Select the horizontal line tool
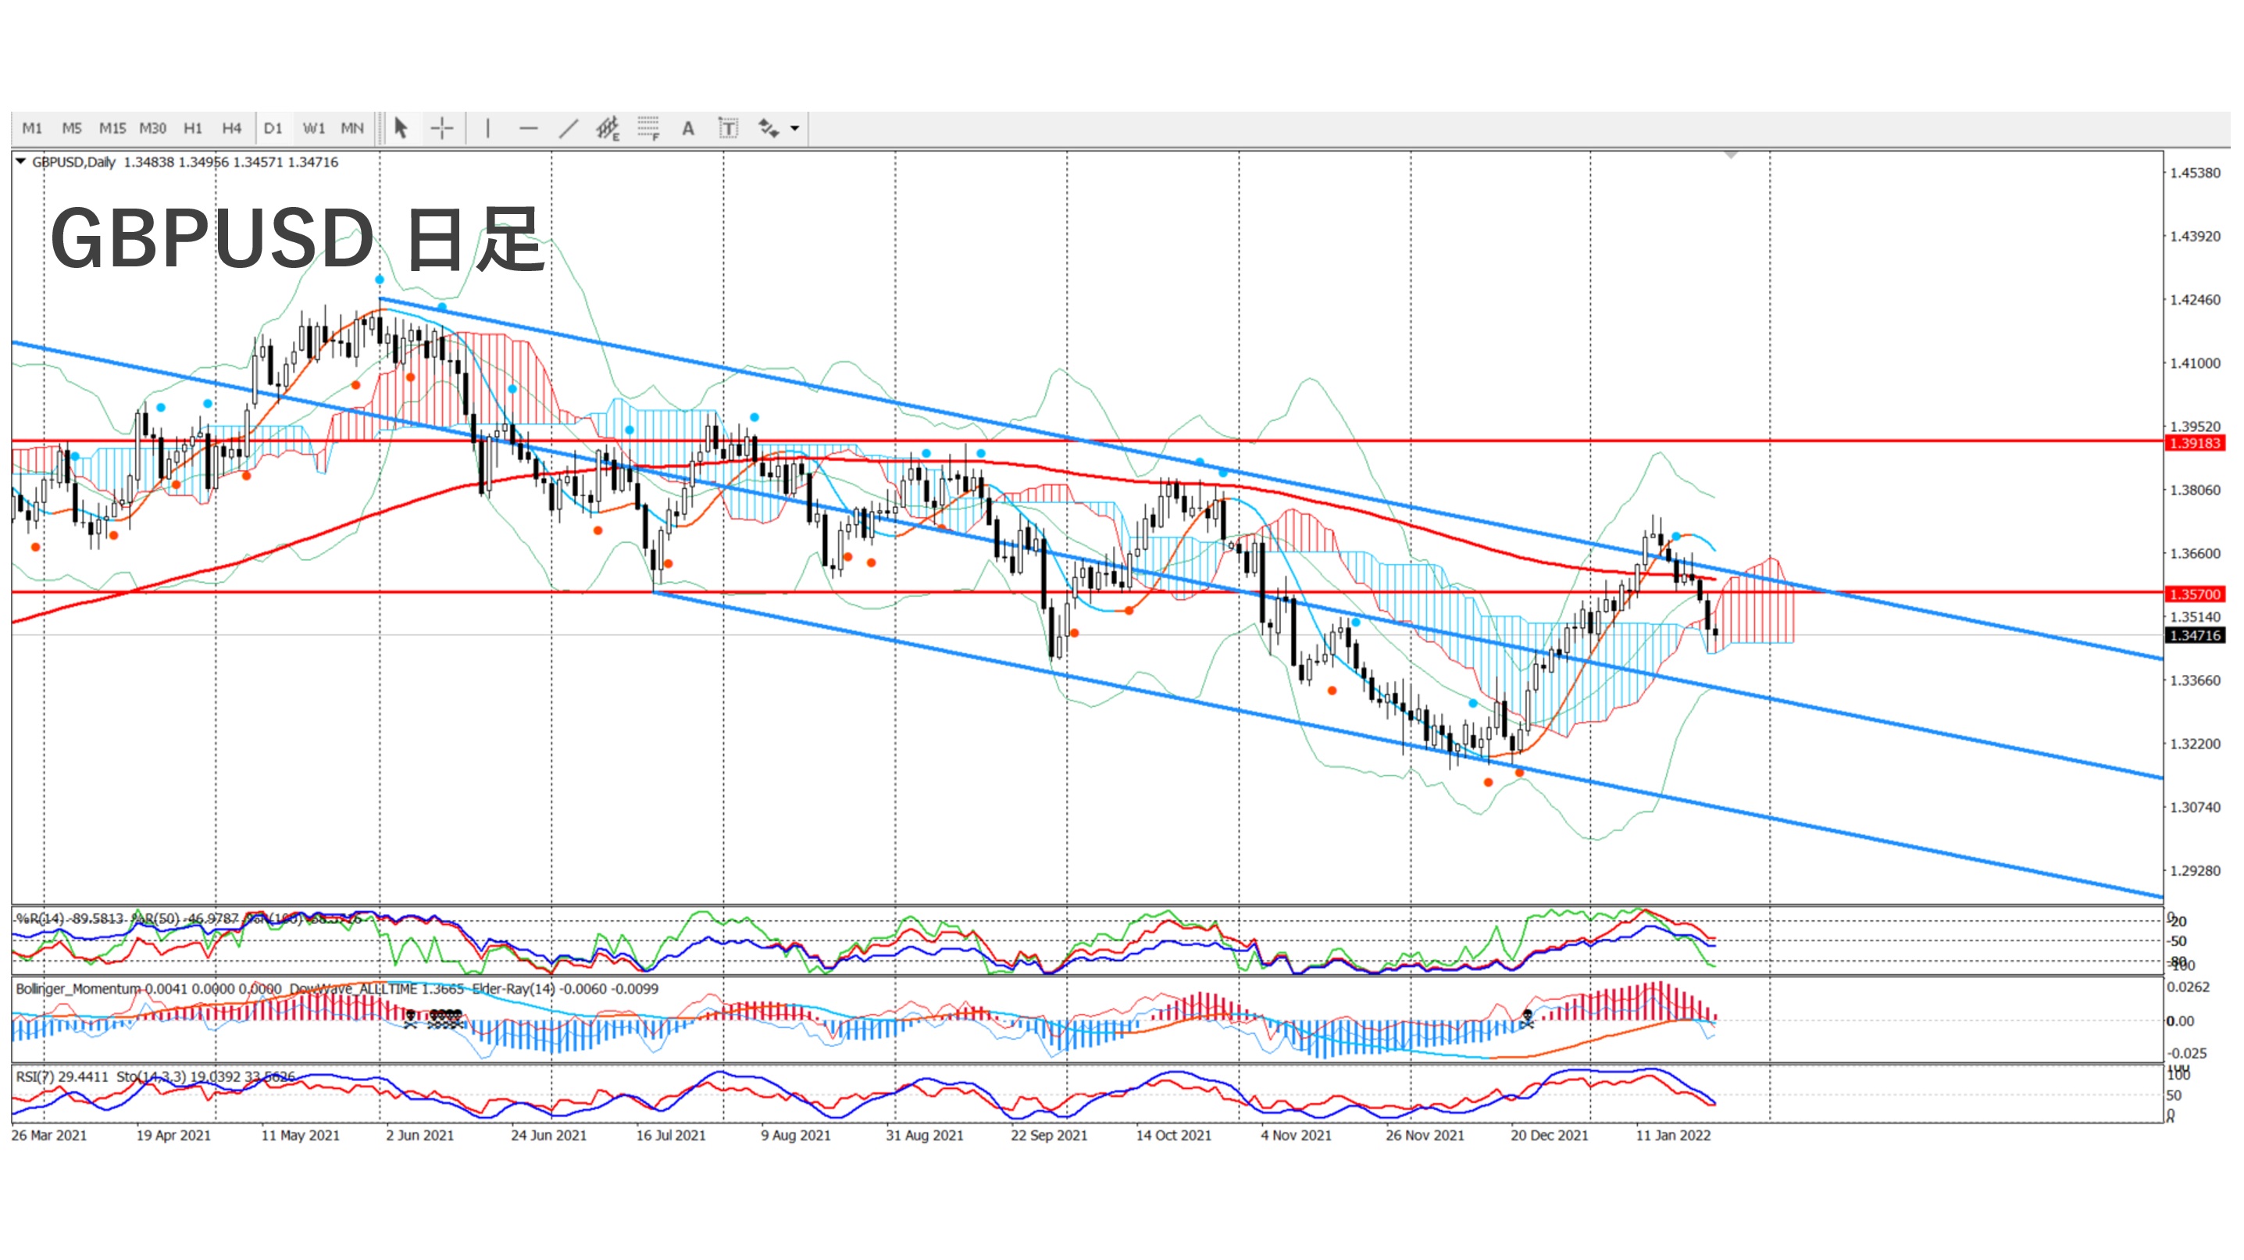 pyautogui.click(x=528, y=128)
